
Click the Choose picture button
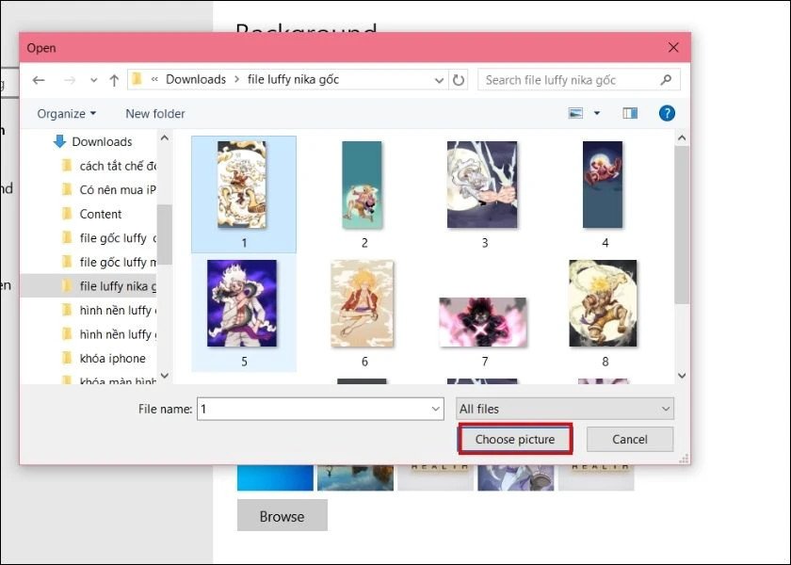click(514, 439)
